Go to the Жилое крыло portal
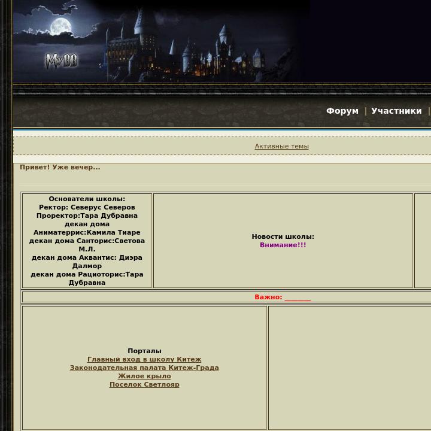 (x=144, y=376)
